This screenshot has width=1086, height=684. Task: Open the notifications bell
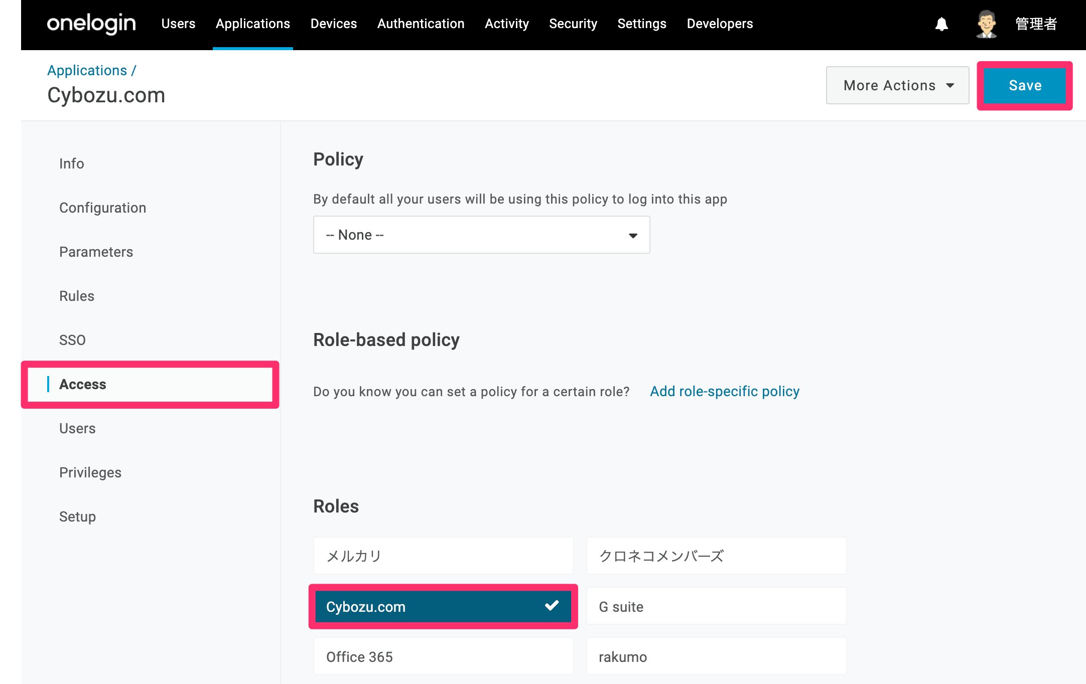point(941,24)
